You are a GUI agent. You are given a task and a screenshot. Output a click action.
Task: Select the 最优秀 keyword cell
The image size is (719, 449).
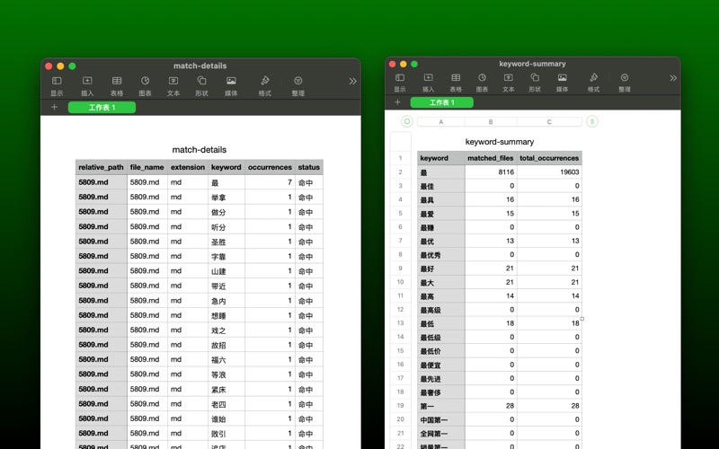(441, 254)
